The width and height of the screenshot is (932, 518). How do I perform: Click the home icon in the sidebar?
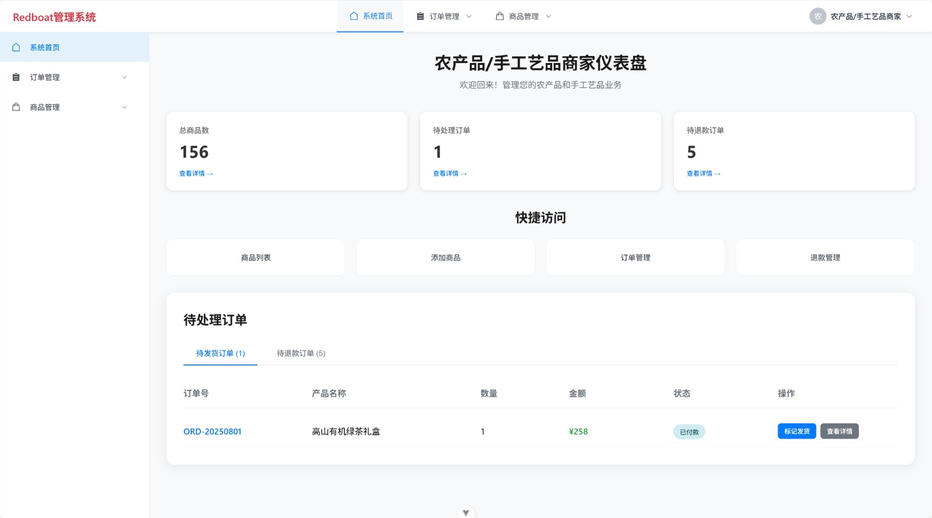point(16,47)
